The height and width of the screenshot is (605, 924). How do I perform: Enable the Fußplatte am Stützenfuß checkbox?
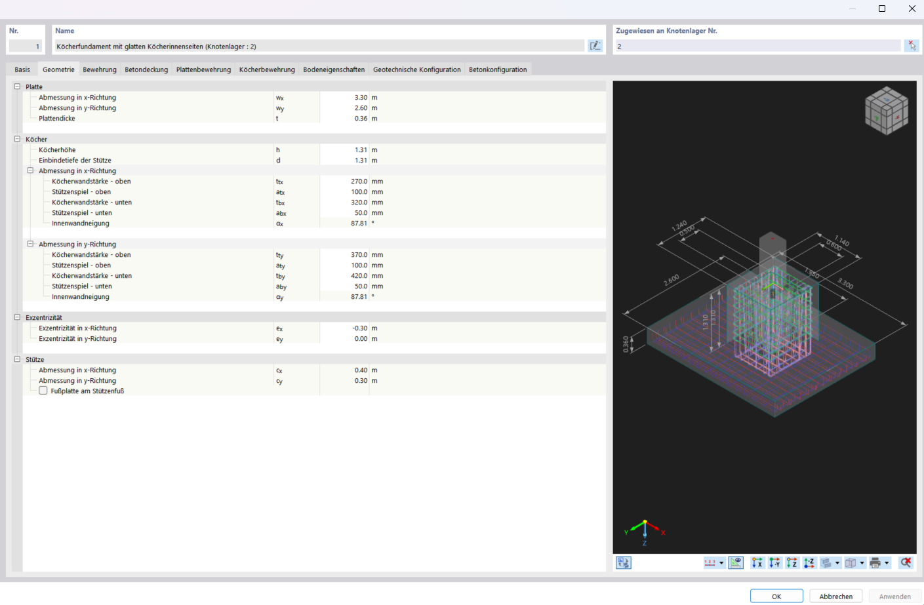pyautogui.click(x=43, y=390)
